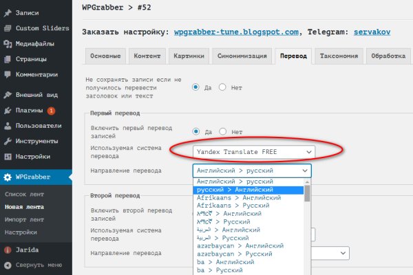
Task: Collapse the menu with Свернуть меню arrow
Action: 8,264
